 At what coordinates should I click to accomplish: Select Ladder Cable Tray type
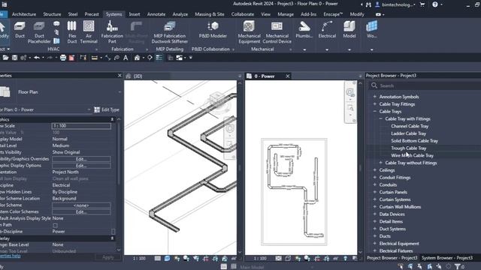(408, 133)
